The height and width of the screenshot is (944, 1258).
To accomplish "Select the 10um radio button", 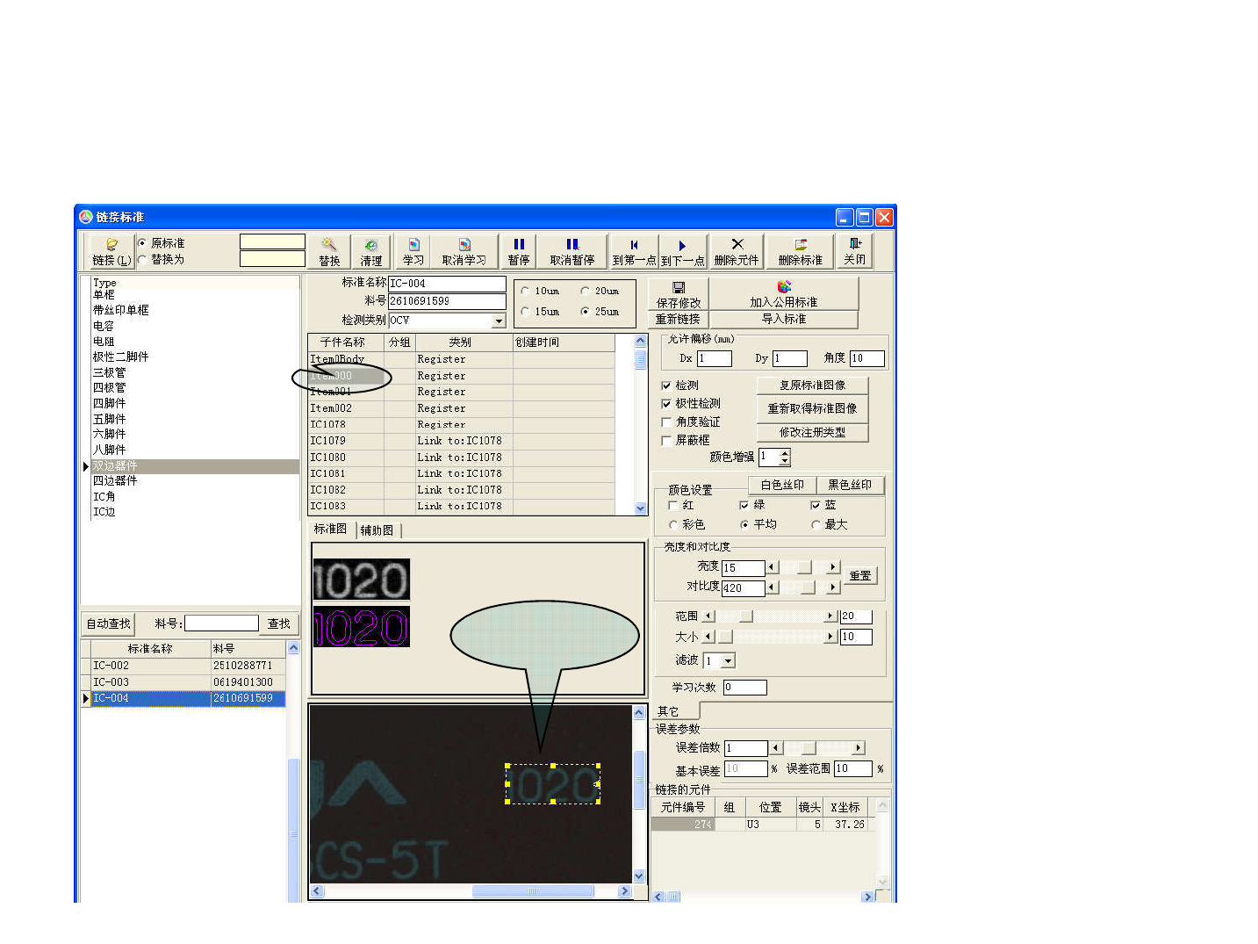I will (525, 292).
